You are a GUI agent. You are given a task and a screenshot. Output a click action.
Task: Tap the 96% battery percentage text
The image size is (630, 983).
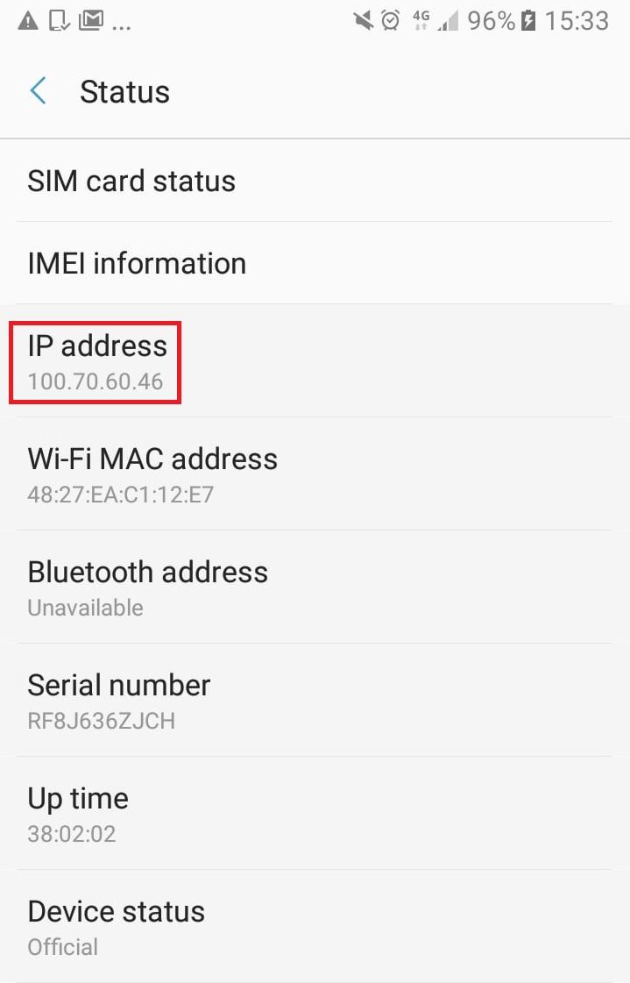click(492, 21)
